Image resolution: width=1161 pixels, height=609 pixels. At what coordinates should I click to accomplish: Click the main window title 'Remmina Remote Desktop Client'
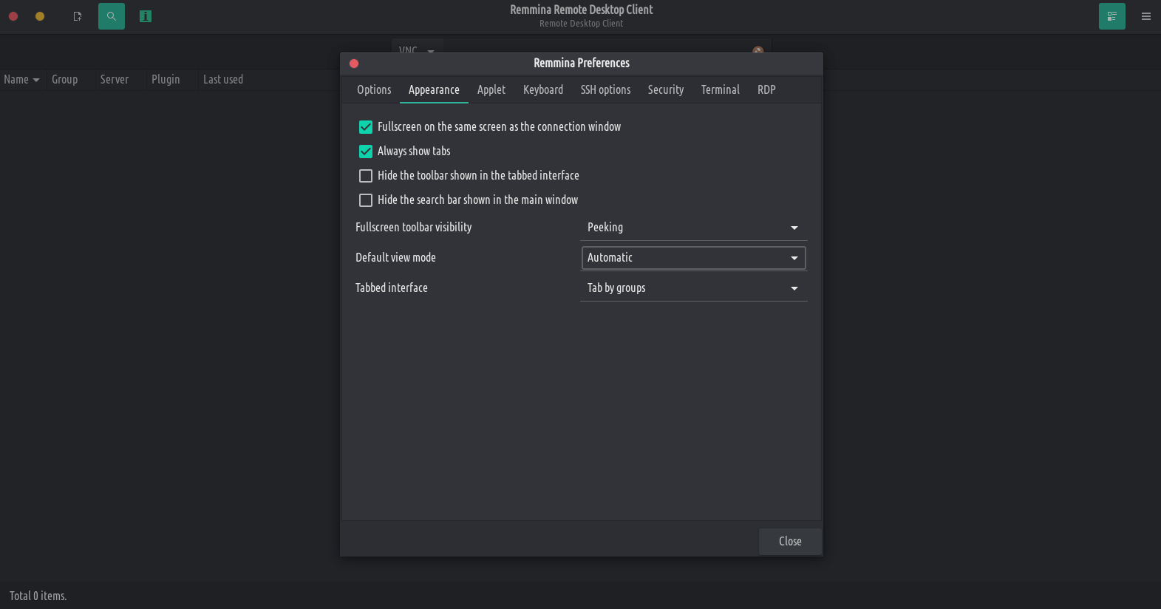point(582,10)
